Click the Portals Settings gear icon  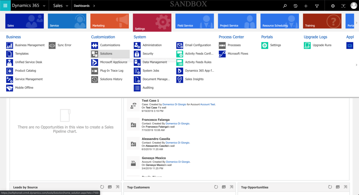point(265,45)
